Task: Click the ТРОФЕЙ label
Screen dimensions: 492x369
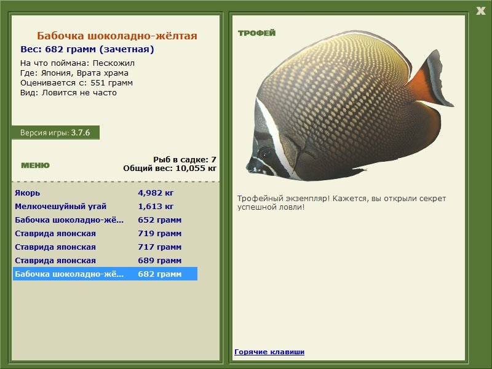Action: (x=256, y=33)
